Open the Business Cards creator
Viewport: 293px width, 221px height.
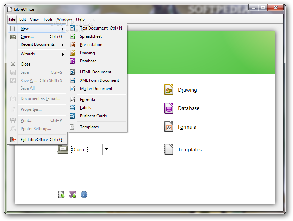(x=93, y=116)
